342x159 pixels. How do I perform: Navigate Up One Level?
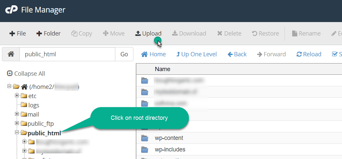[196, 54]
